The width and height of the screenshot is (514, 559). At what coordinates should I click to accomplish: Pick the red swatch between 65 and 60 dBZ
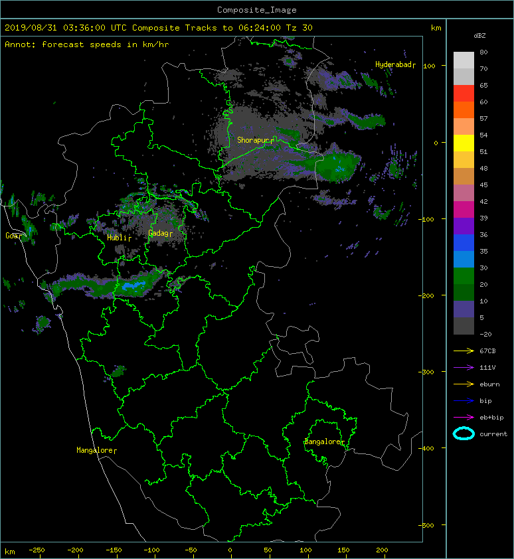(464, 94)
